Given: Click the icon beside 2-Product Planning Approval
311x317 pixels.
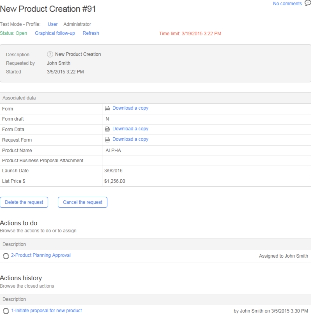Looking at the screenshot, I should tap(6, 256).
